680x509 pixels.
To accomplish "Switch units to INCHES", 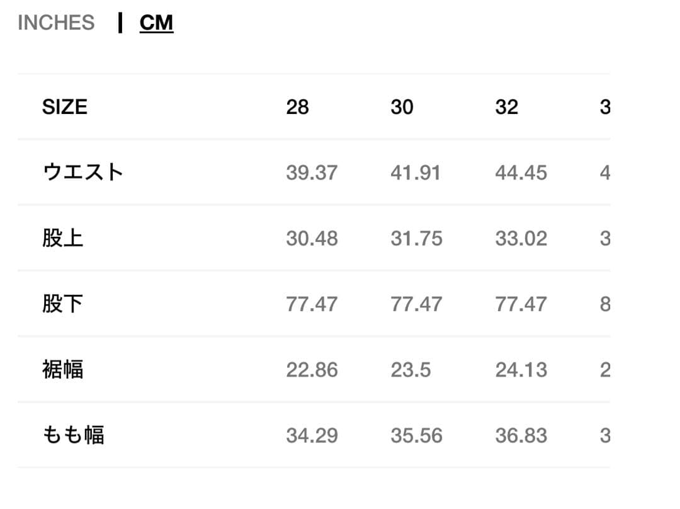I will (x=56, y=23).
